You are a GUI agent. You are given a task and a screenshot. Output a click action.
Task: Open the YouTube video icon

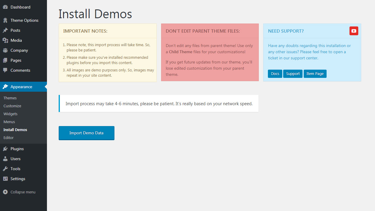pos(354,31)
